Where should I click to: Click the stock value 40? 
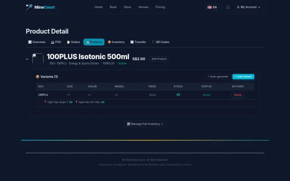pyautogui.click(x=178, y=95)
